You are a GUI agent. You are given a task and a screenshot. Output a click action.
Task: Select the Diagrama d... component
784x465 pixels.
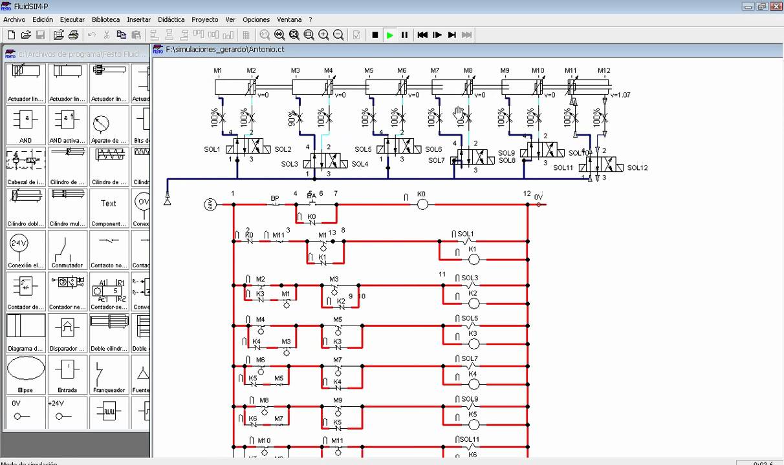point(26,333)
